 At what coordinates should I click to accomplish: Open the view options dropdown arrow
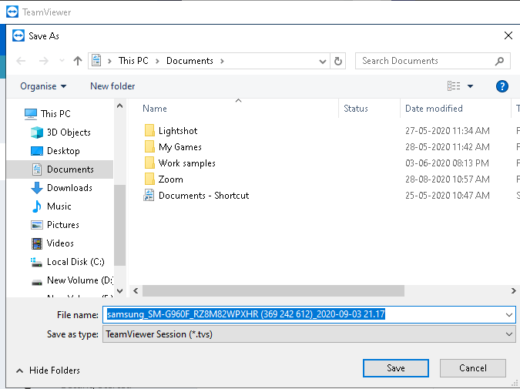pyautogui.click(x=470, y=86)
